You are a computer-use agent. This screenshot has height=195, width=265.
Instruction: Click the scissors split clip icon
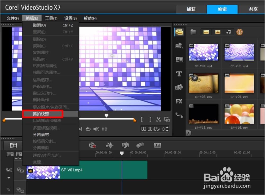(158, 119)
